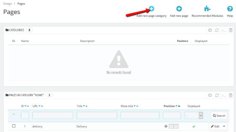Sort Meta title column descending
Image resolution: width=236 pixels, height=132 pixels.
[x=135, y=106]
